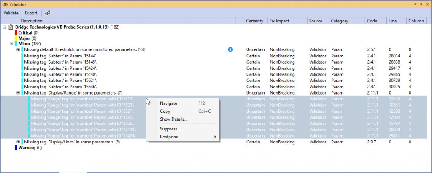The image size is (432, 173).
Task: Expand Missing tag 'Display/Units' group
Action: (18, 142)
